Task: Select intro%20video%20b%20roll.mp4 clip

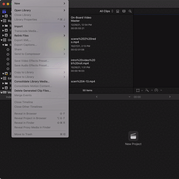Action: pyautogui.click(x=83, y=62)
